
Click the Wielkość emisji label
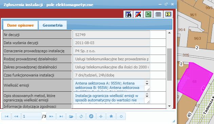[x=16, y=85]
